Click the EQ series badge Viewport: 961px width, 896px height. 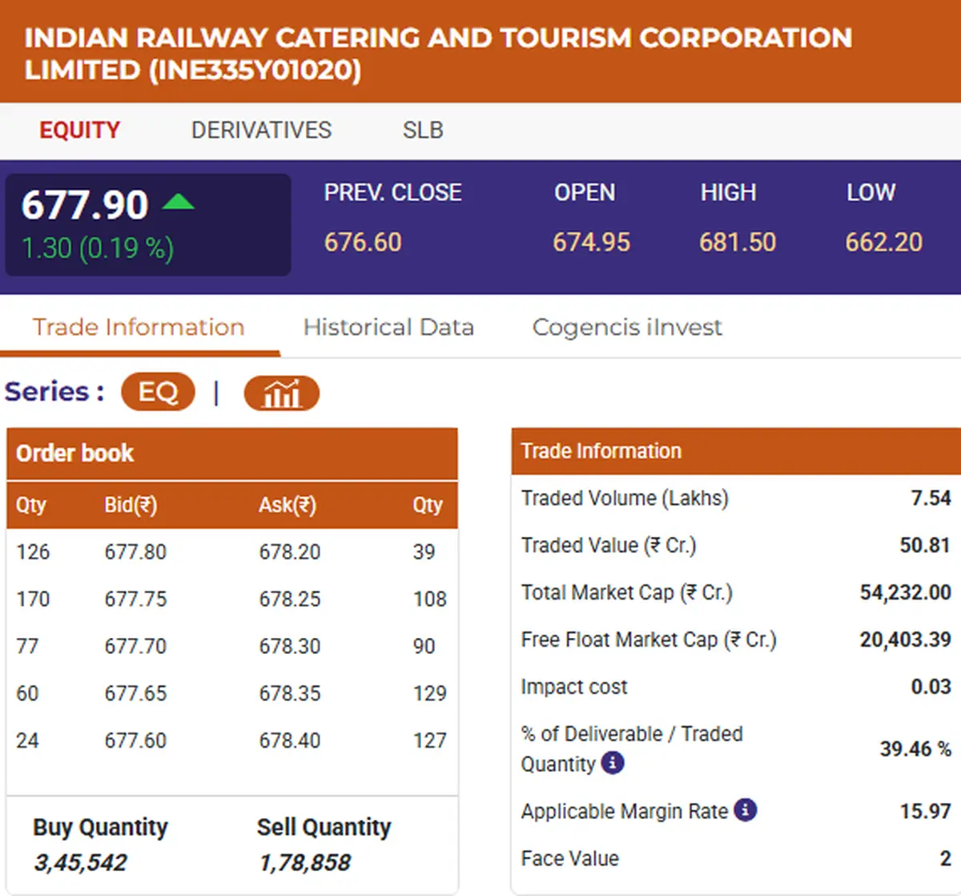click(158, 392)
